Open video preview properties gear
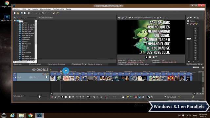210x118 pixels. 119,18
